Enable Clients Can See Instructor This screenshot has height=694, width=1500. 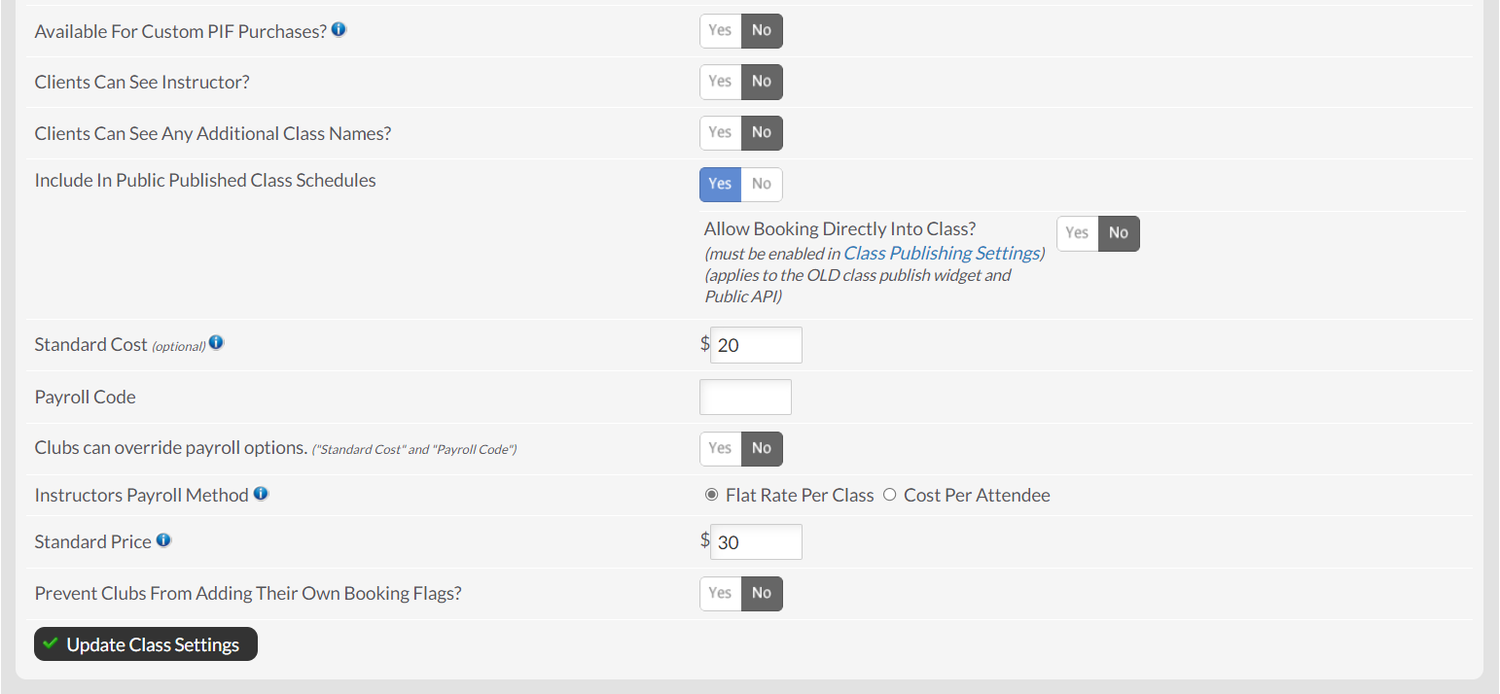pyautogui.click(x=720, y=82)
